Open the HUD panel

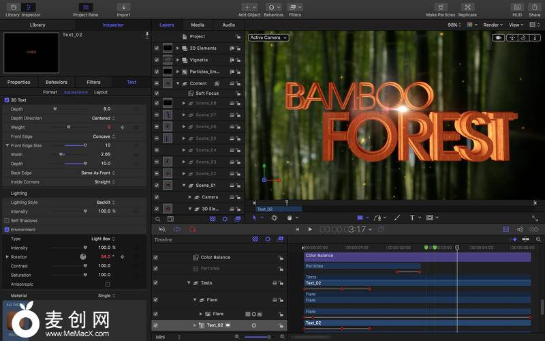(516, 8)
